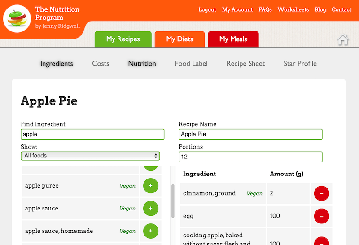Click the Vegan tag beside apple puree

pyautogui.click(x=127, y=186)
